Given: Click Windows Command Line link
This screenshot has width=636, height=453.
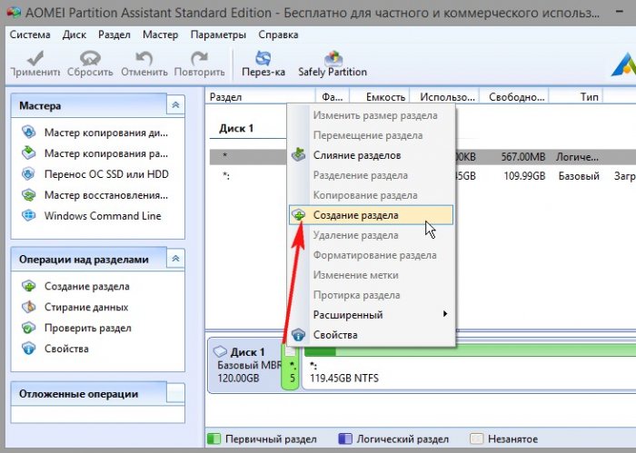Looking at the screenshot, I should pyautogui.click(x=103, y=215).
